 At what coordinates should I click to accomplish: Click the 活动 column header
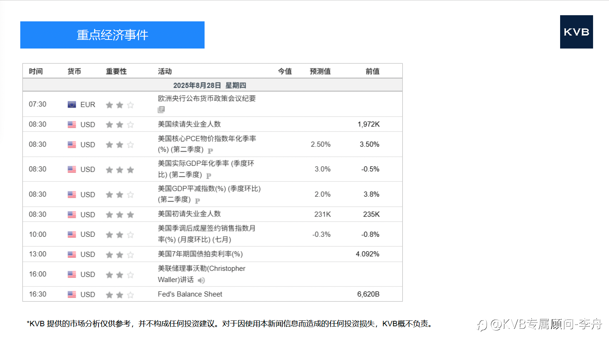pyautogui.click(x=165, y=71)
